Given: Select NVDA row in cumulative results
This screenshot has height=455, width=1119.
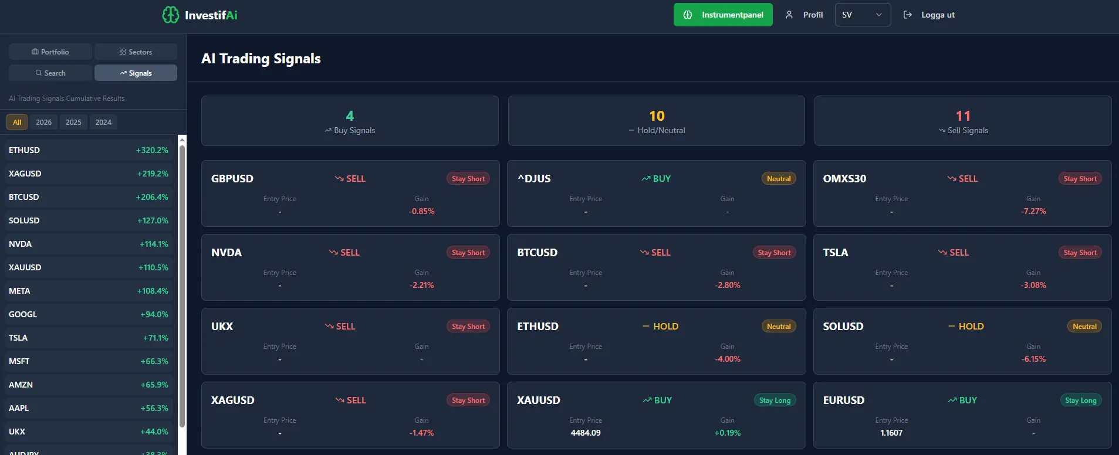Looking at the screenshot, I should click(x=89, y=244).
